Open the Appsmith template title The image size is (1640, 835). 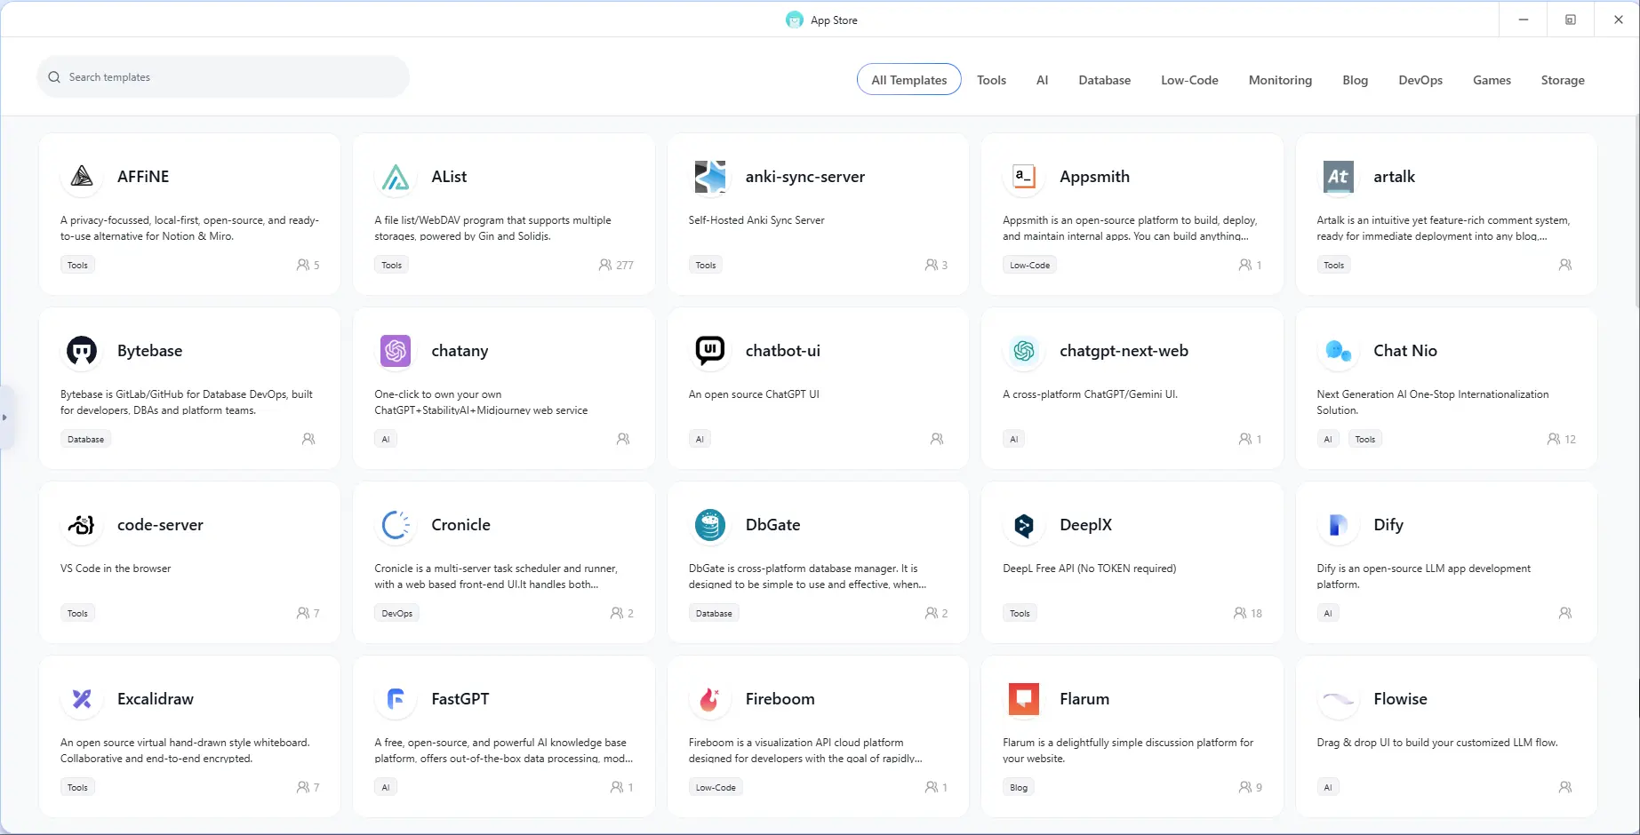[1093, 177]
